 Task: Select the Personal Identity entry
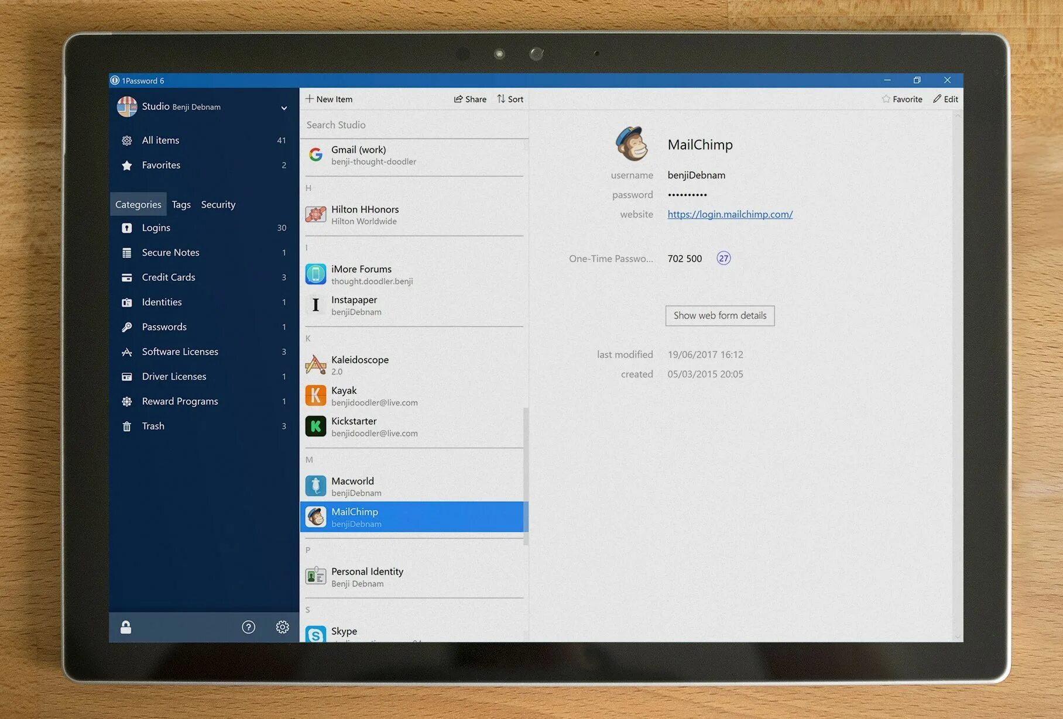(414, 577)
